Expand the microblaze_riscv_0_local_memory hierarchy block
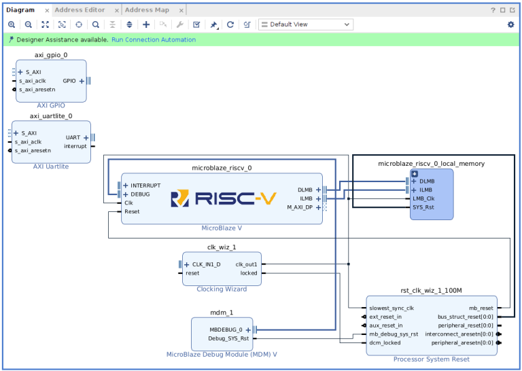 415,174
